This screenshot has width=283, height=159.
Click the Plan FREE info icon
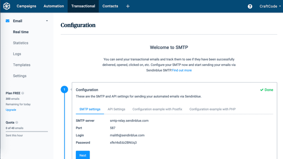coord(23,93)
